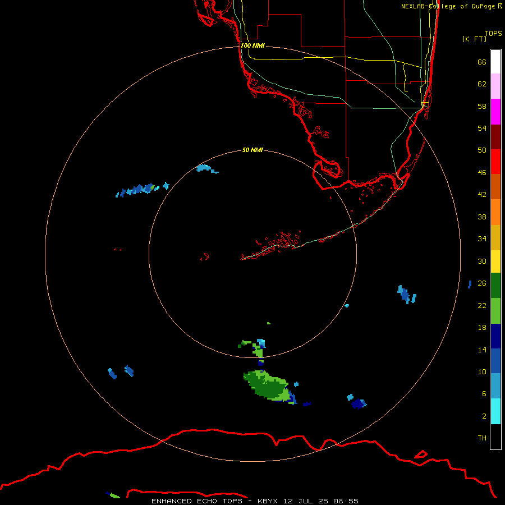Click the '22' legend value

482,306
